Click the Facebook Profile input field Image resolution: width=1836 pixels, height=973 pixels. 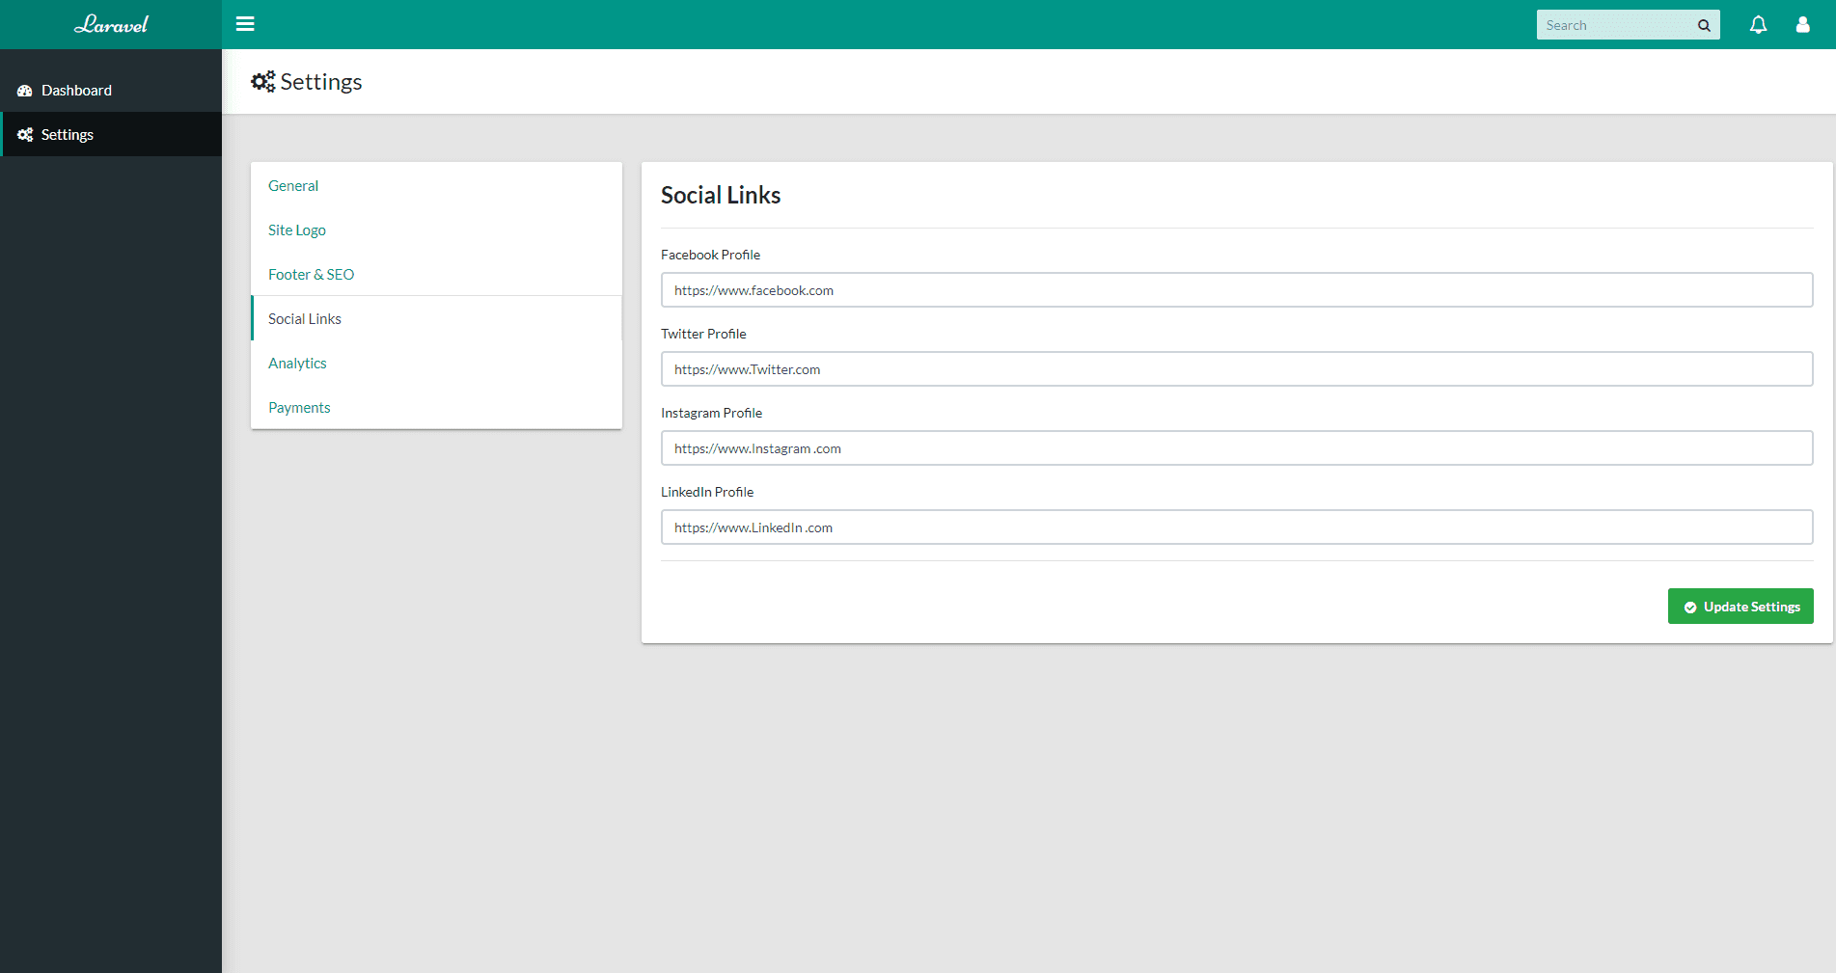click(1236, 289)
